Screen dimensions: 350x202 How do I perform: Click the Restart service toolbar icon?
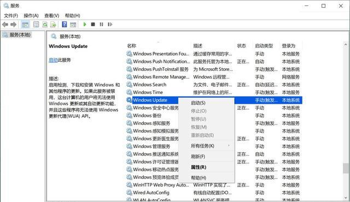click(x=110, y=24)
